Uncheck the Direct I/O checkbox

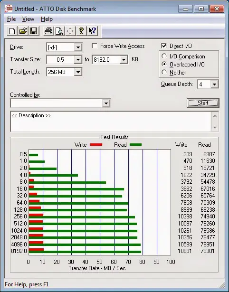click(x=164, y=46)
